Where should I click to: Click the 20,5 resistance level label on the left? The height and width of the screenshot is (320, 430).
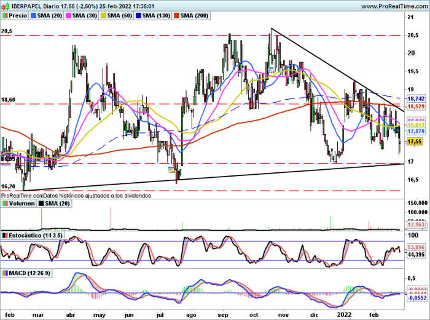7,31
